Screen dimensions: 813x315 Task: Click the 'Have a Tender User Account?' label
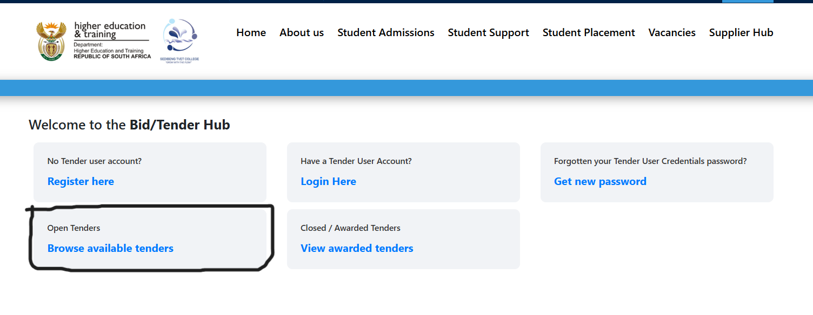[x=356, y=161]
